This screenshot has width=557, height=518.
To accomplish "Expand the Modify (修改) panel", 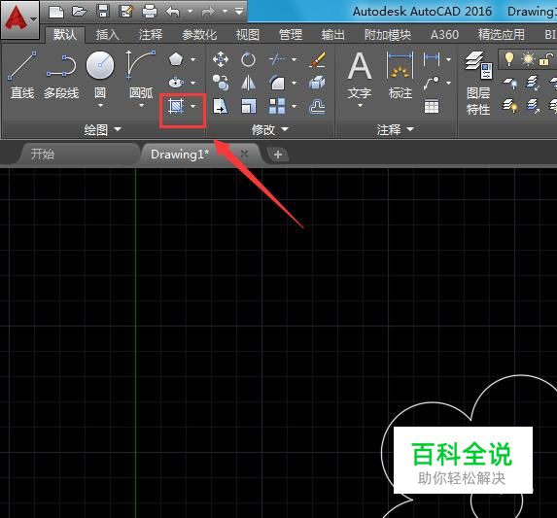I will point(270,129).
